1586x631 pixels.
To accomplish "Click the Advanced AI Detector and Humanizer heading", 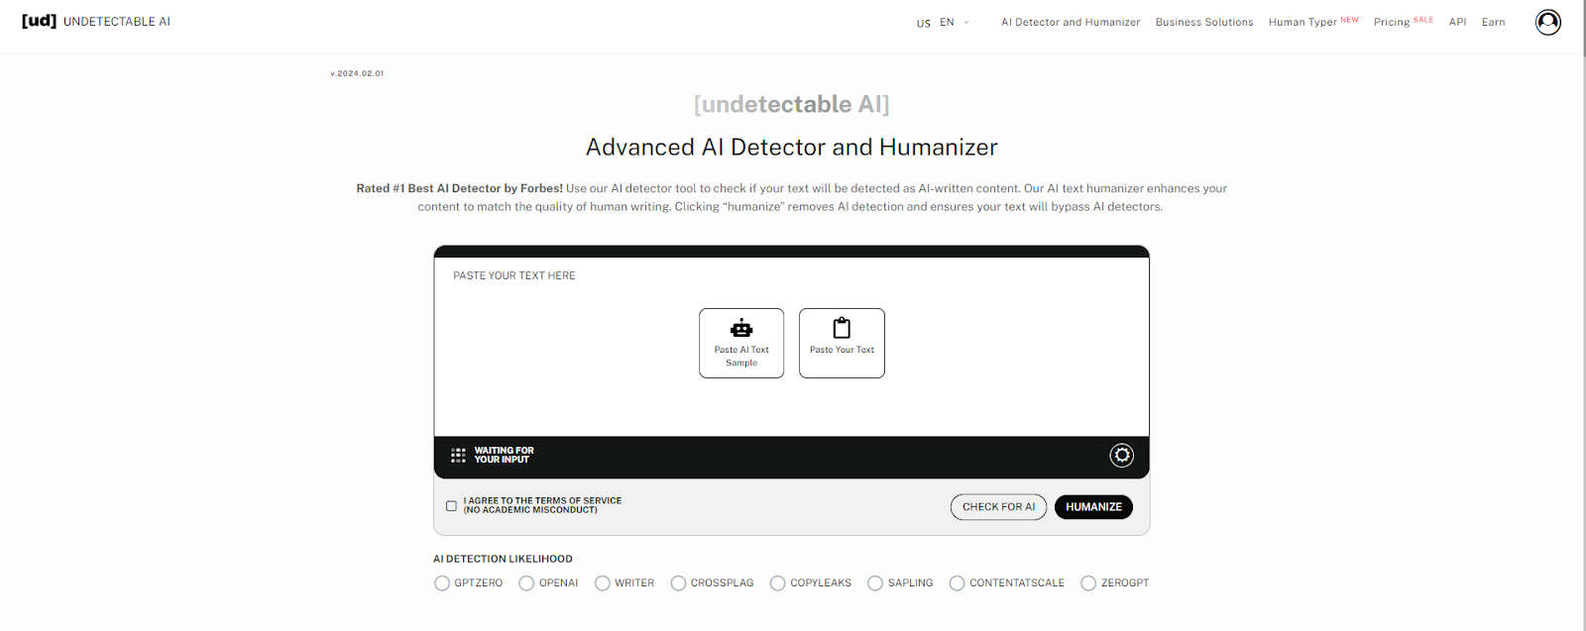I will click(x=791, y=147).
